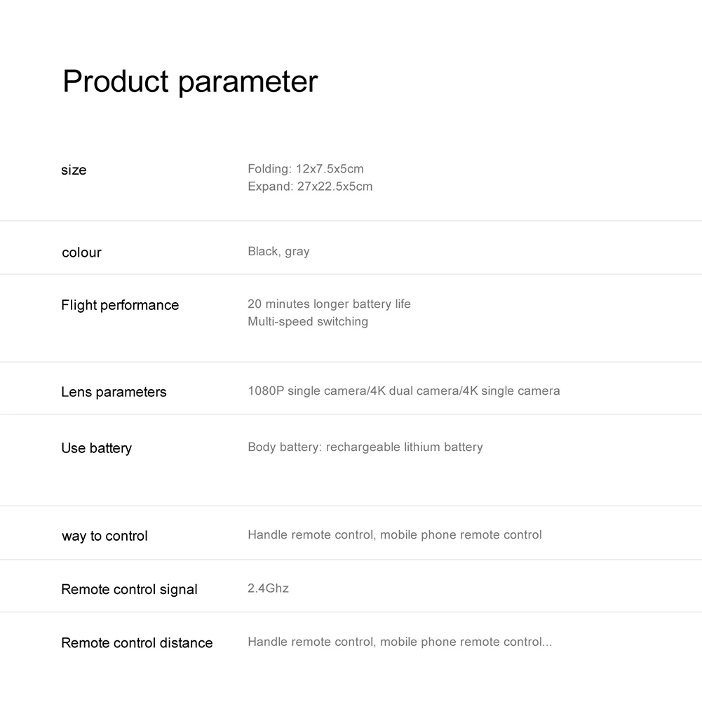This screenshot has width=702, height=702.
Task: Select 20 minutes longer battery life text
Action: (329, 304)
